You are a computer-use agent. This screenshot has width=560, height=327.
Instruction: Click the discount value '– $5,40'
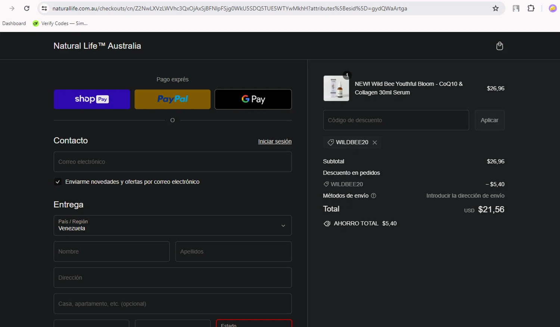pos(495,184)
